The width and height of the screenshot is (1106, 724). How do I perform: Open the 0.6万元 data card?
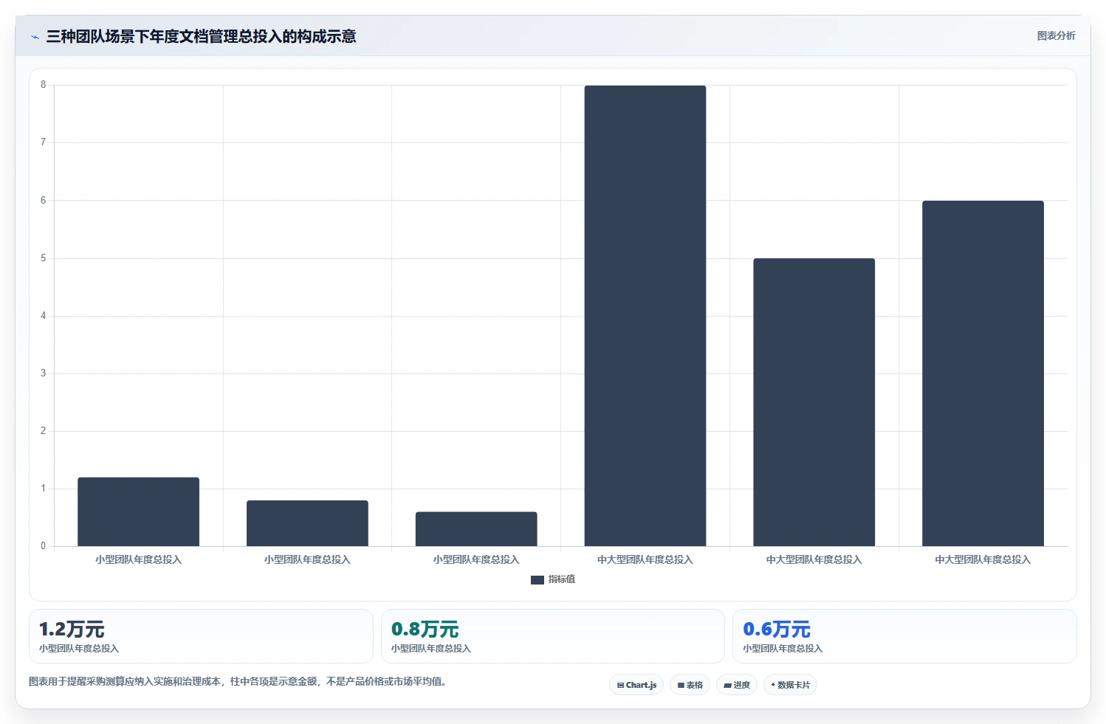[904, 636]
